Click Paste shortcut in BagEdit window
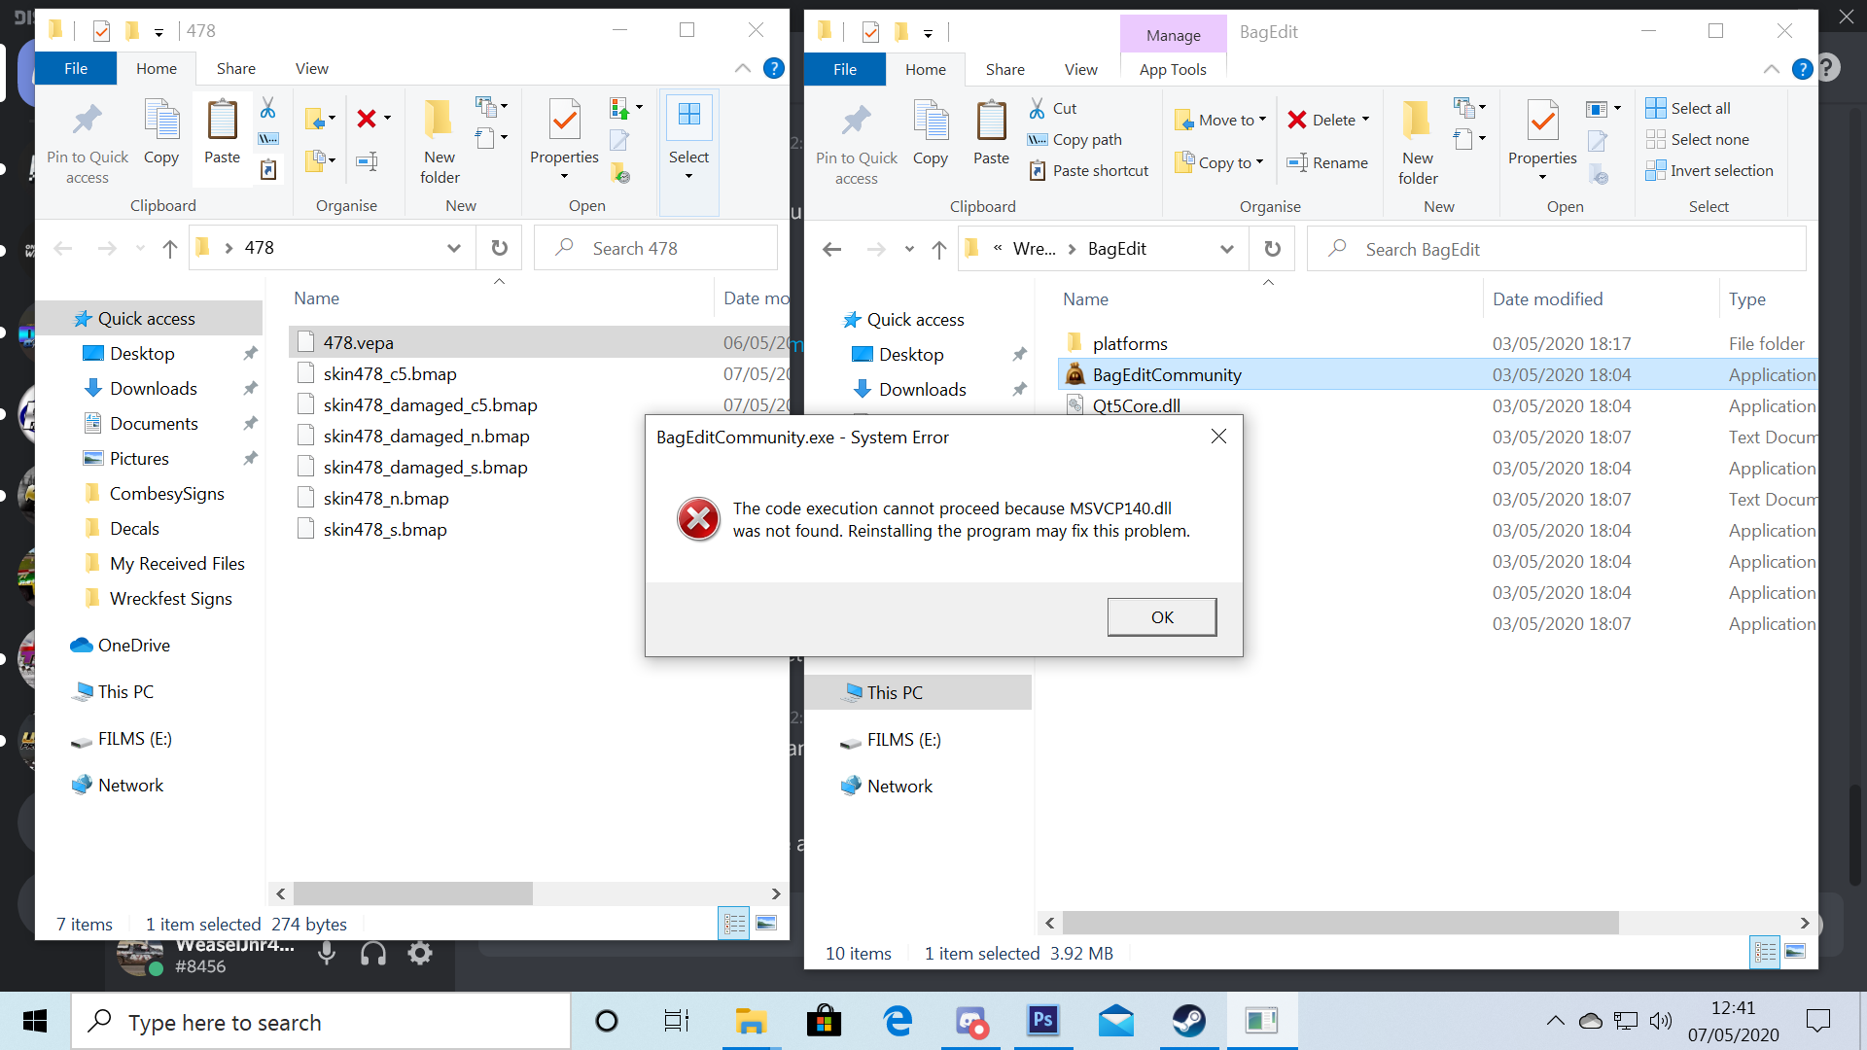Image resolution: width=1867 pixels, height=1050 pixels. (x=1088, y=170)
